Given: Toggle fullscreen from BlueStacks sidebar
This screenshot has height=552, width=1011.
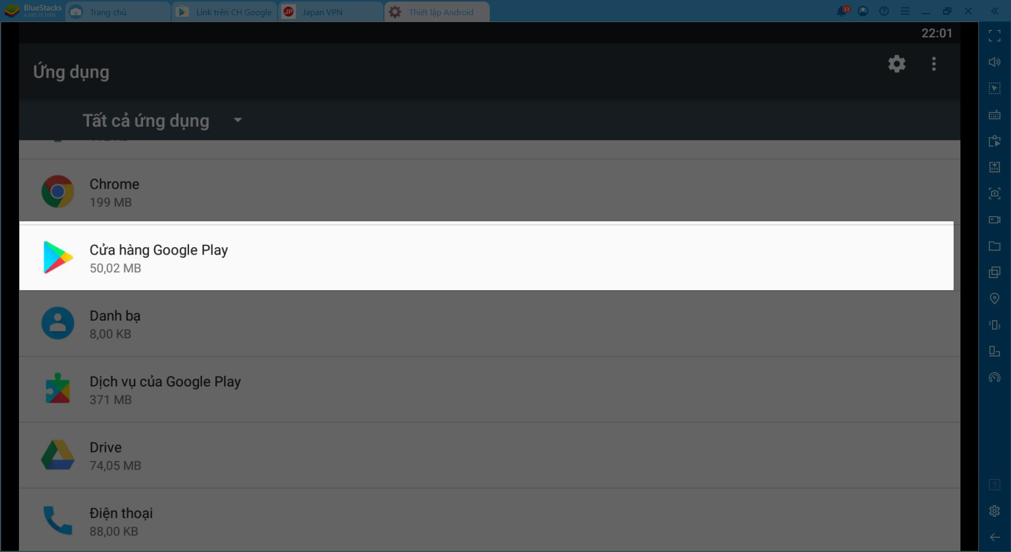Looking at the screenshot, I should (x=994, y=36).
